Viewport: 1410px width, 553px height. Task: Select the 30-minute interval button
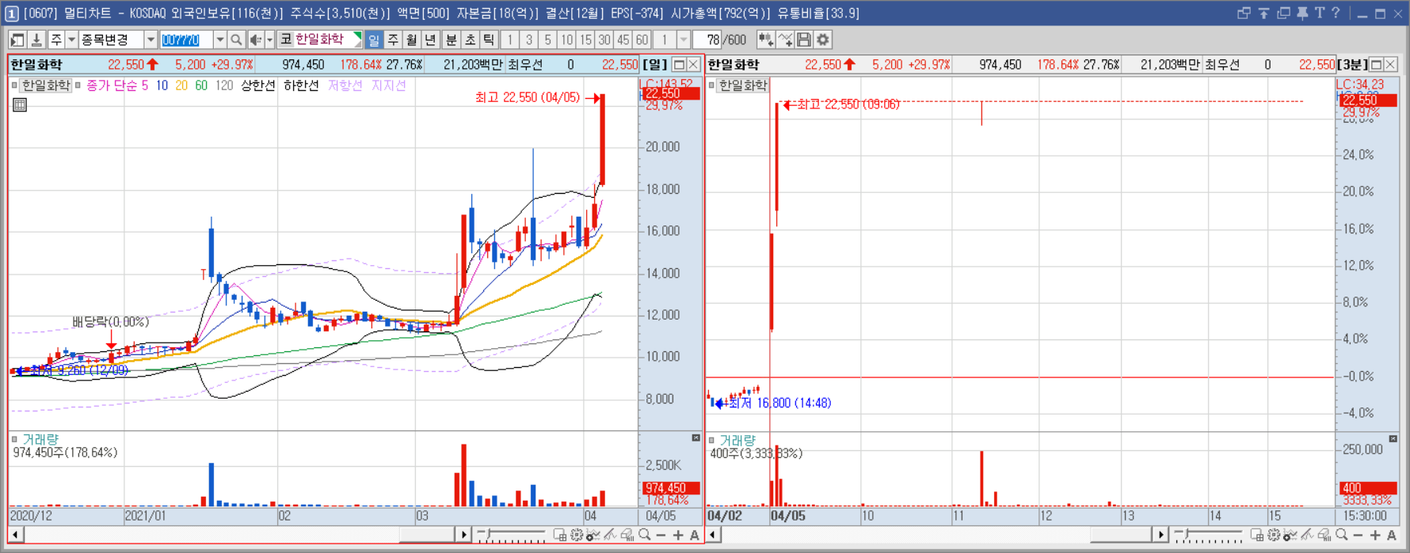(x=604, y=40)
